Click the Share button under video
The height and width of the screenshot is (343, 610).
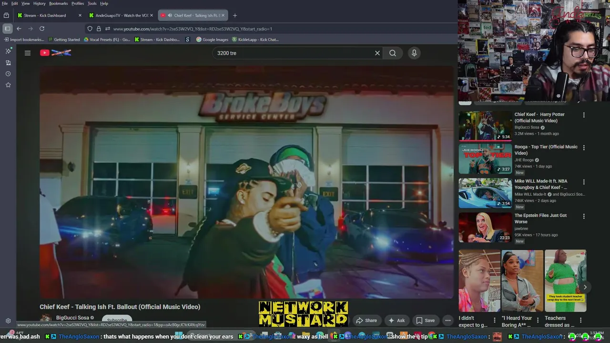tap(366, 321)
